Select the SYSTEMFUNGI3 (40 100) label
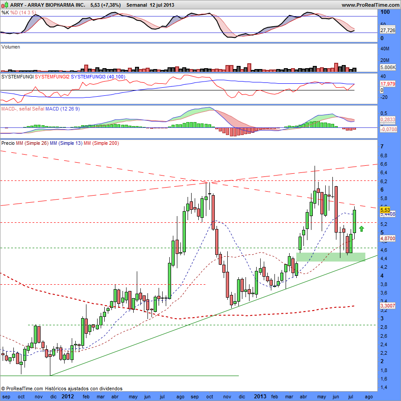401x401 pixels. [x=98, y=77]
